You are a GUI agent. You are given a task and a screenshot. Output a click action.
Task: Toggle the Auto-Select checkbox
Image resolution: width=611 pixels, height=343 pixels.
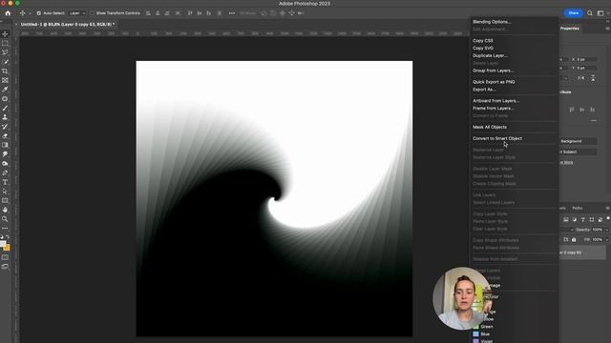(x=38, y=13)
